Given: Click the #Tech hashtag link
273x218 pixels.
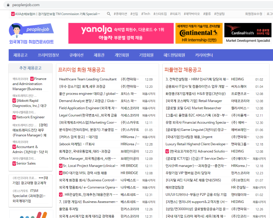Looking at the screenshot, I should pyautogui.click(x=146, y=14).
